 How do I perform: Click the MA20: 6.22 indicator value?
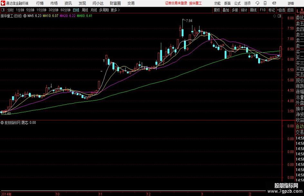(x=68, y=16)
